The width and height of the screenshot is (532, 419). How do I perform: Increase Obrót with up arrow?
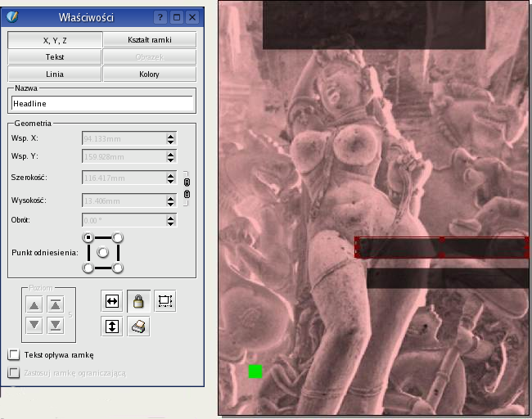click(x=171, y=218)
